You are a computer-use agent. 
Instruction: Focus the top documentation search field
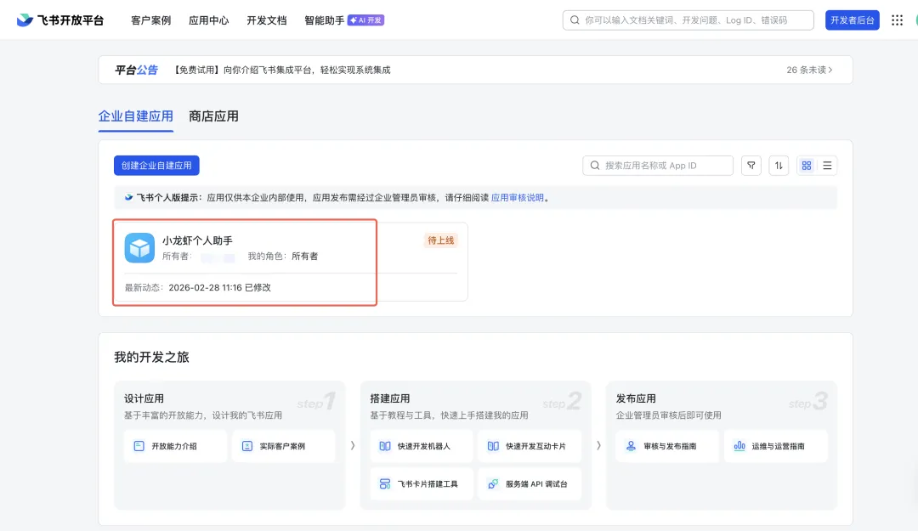[x=688, y=20]
